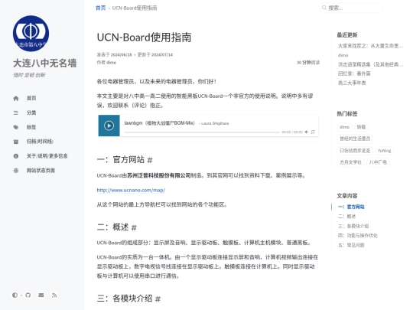Click the 最近更新 widget heading
The height and width of the screenshot is (310, 413).
347,34
